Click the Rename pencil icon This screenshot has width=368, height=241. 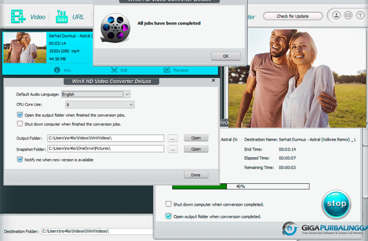167,70
